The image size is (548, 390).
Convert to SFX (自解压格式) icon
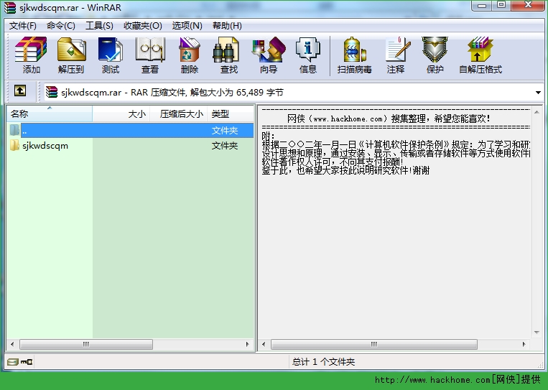[x=480, y=55]
